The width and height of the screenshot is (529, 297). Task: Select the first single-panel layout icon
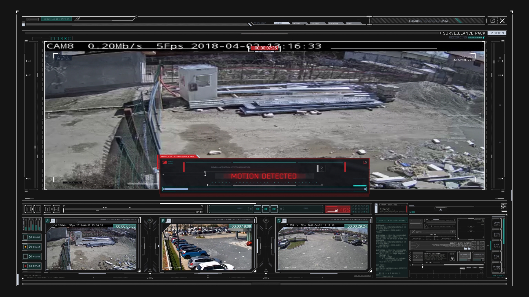28,209
